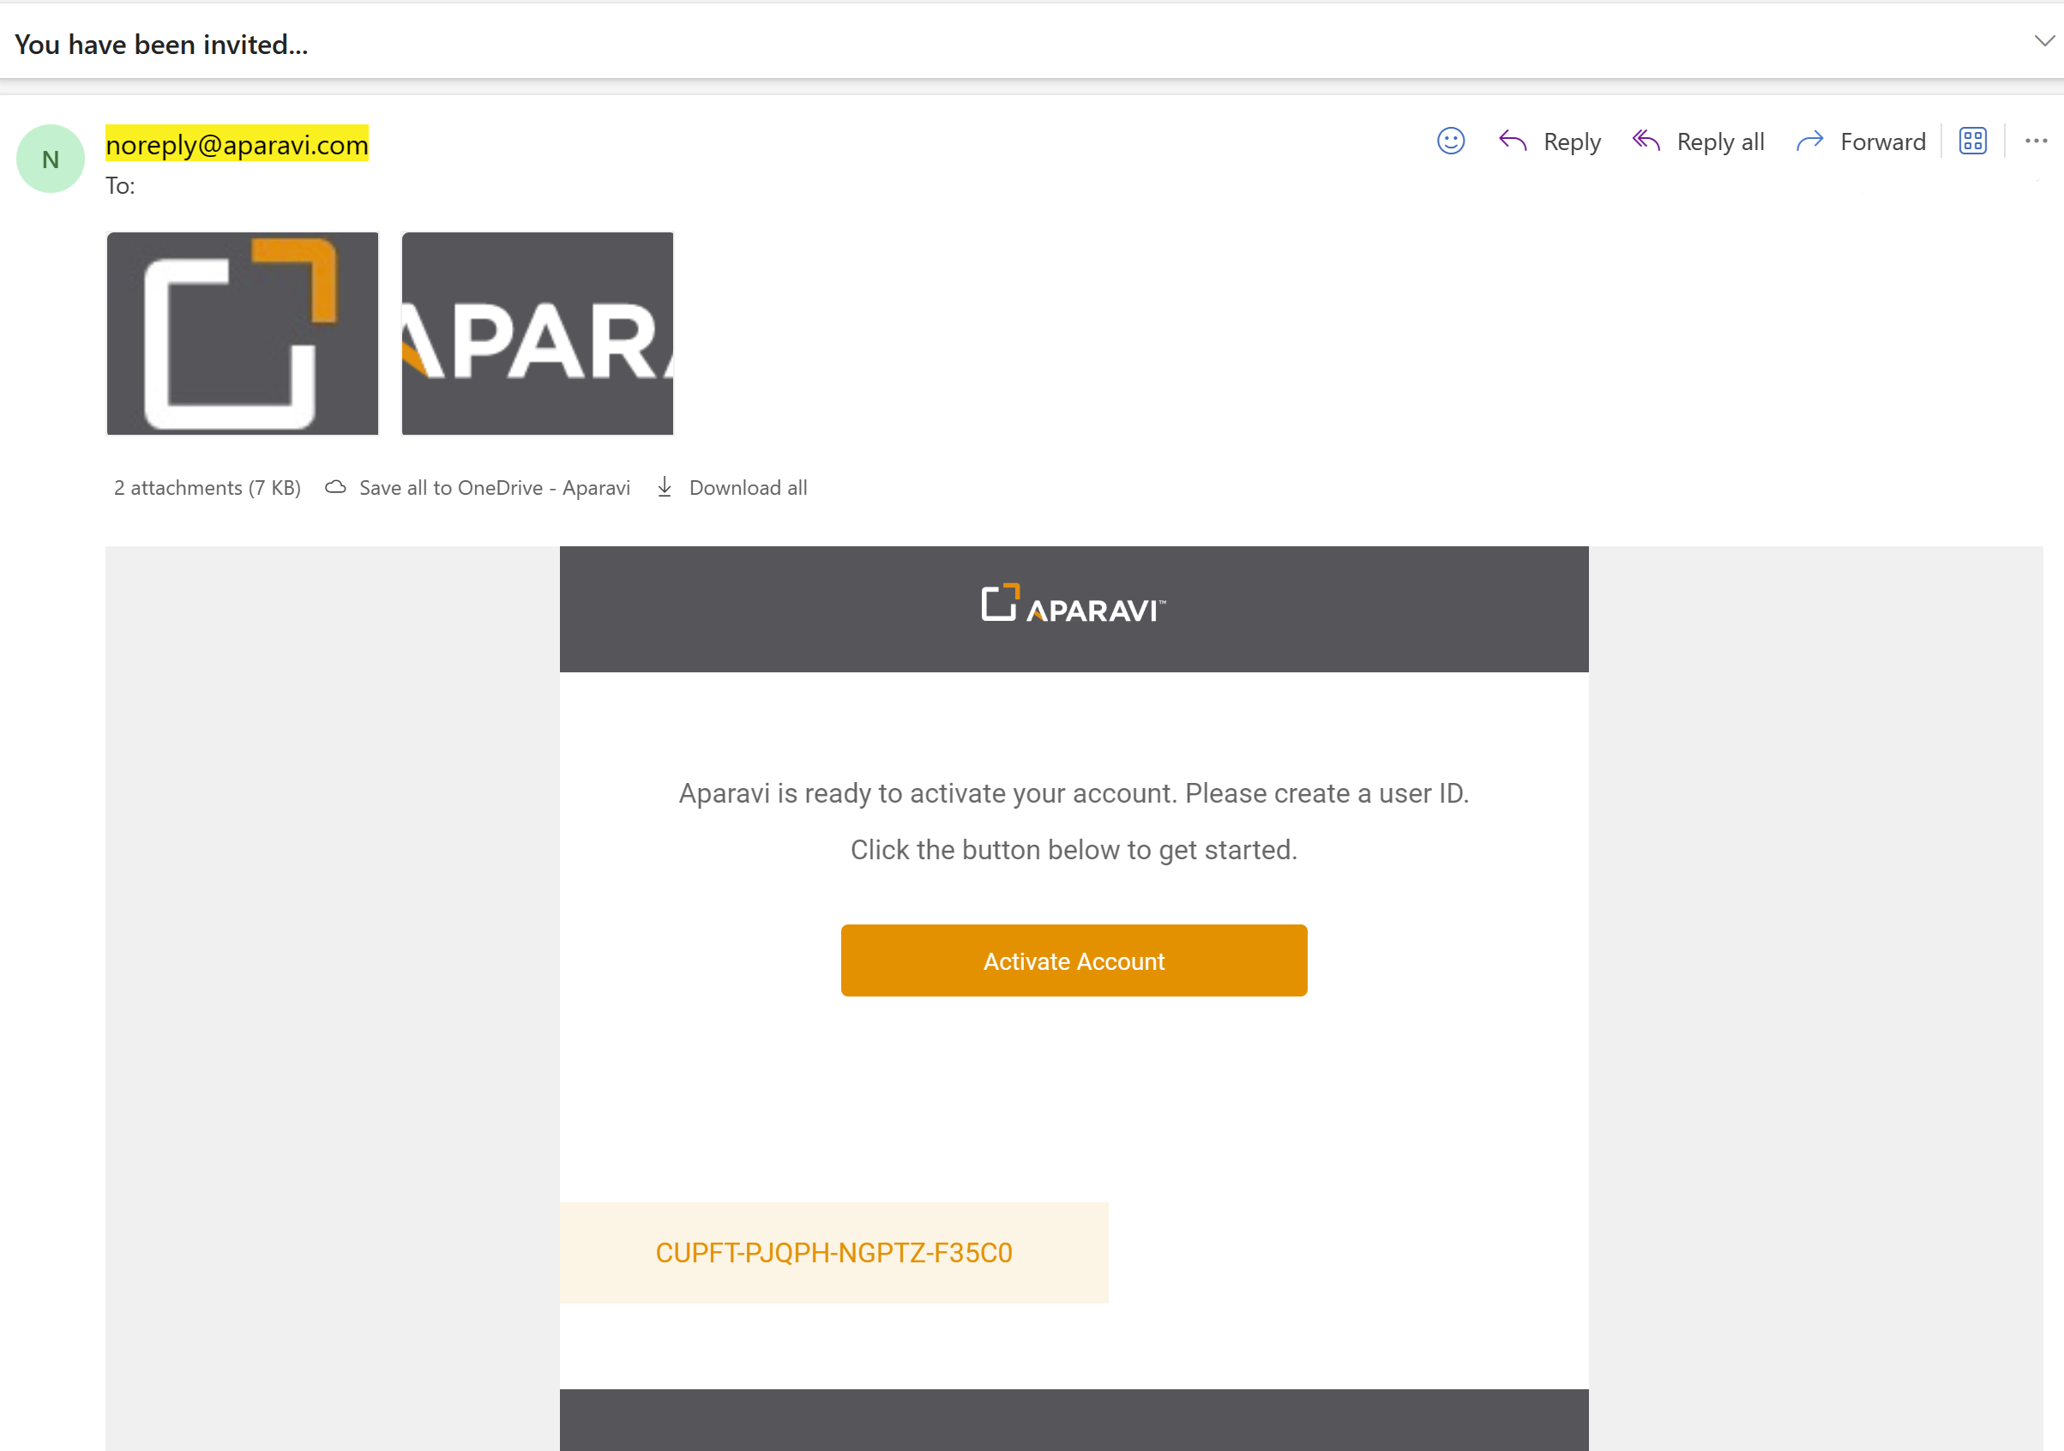The height and width of the screenshot is (1451, 2064).
Task: Click the emoji reaction smiley icon
Action: [x=1450, y=141]
